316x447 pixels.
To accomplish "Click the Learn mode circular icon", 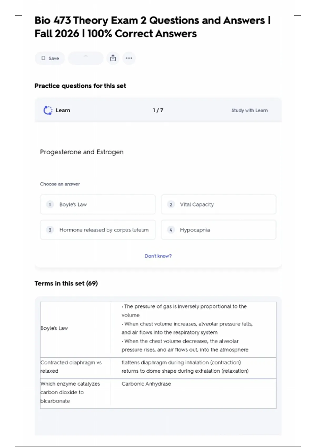I will pyautogui.click(x=48, y=110).
